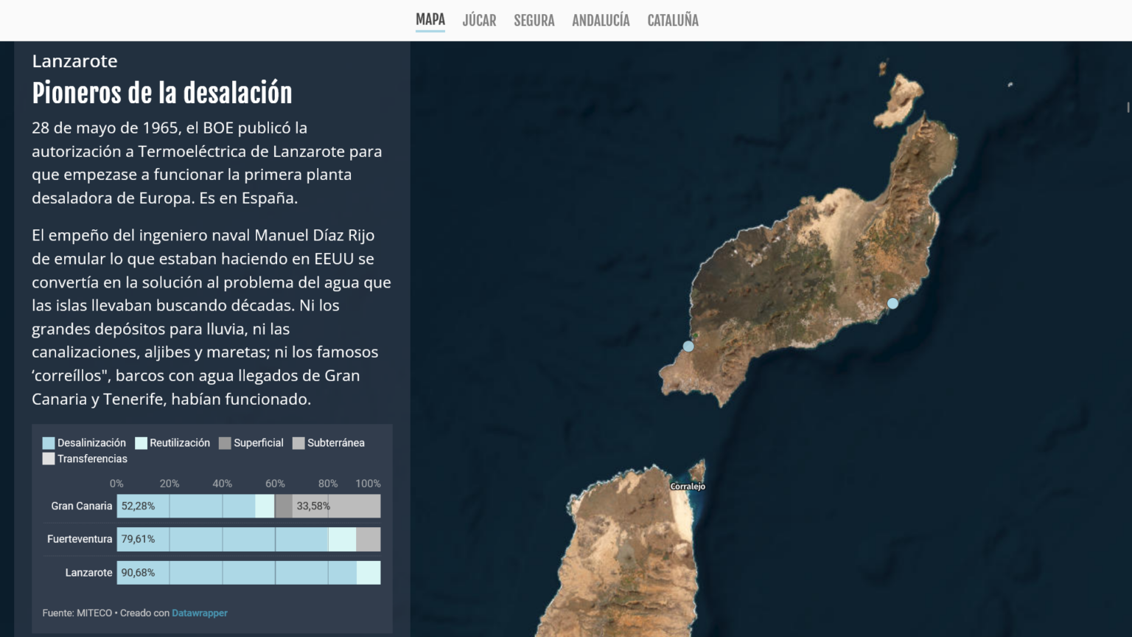1132x637 pixels.
Task: Select the Superficial legend swatch
Action: 226,443
